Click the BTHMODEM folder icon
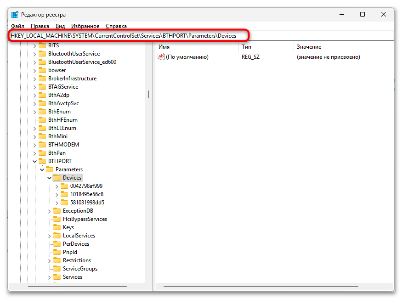 pos(42,145)
